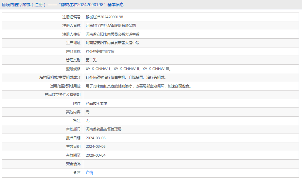Image resolution: width=302 pixels, height=180 pixels.
Task: Click the 产品名称 label
Action: pos(73,52)
